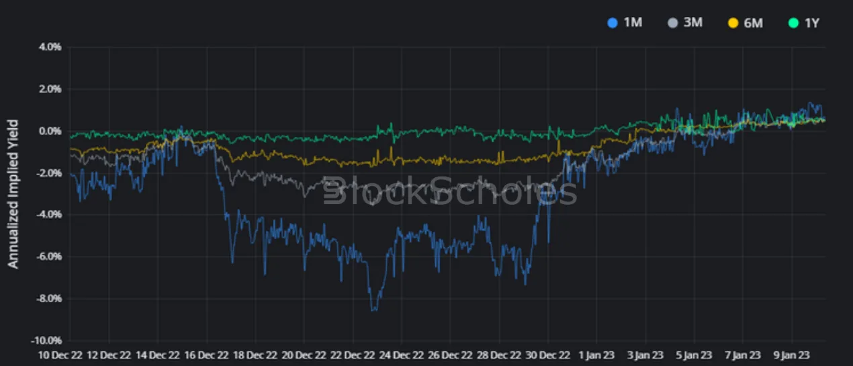Toggle the 1Y series legend entry
853x366 pixels.
coord(803,22)
